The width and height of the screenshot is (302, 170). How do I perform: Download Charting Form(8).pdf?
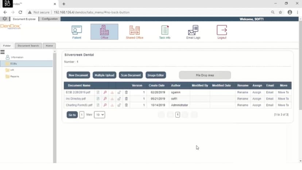point(112,105)
